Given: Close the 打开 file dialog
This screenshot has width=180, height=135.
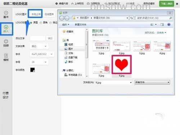Looking at the screenshot, I should point(170,13).
